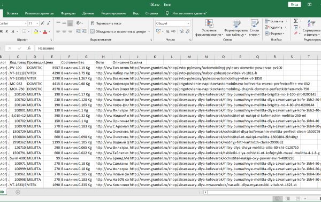
Task: Decrease indent
Action: point(78,31)
